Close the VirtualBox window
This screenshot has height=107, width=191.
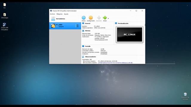[142, 11]
